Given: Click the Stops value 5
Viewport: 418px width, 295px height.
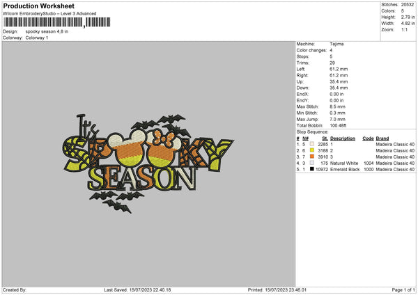Looking at the screenshot, I should pos(331,57).
